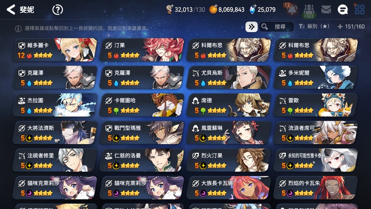Click the 搜尋 search field
The width and height of the screenshot is (371, 209).
[277, 27]
